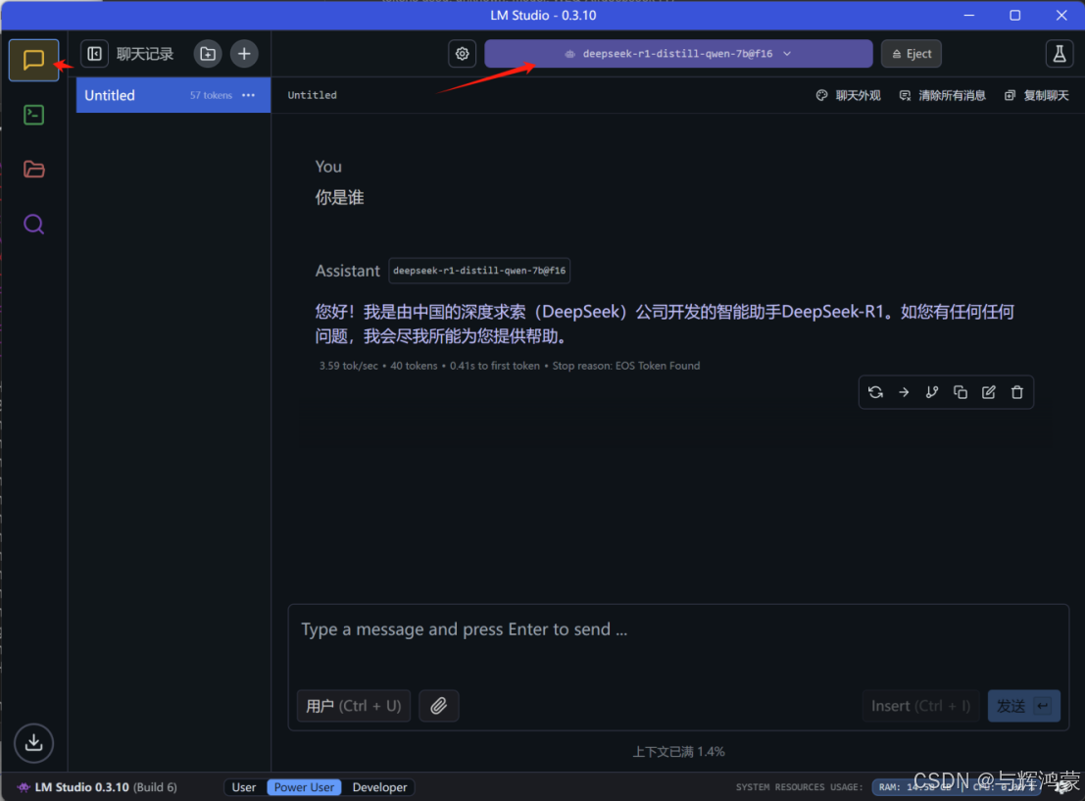Click the model tag beside Assistant
Image resolution: width=1085 pixels, height=801 pixels.
479,271
